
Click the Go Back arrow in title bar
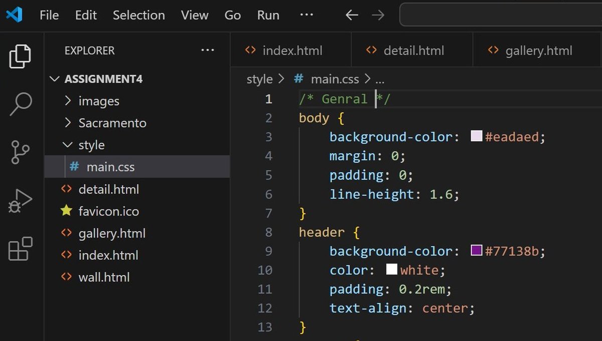coord(352,15)
